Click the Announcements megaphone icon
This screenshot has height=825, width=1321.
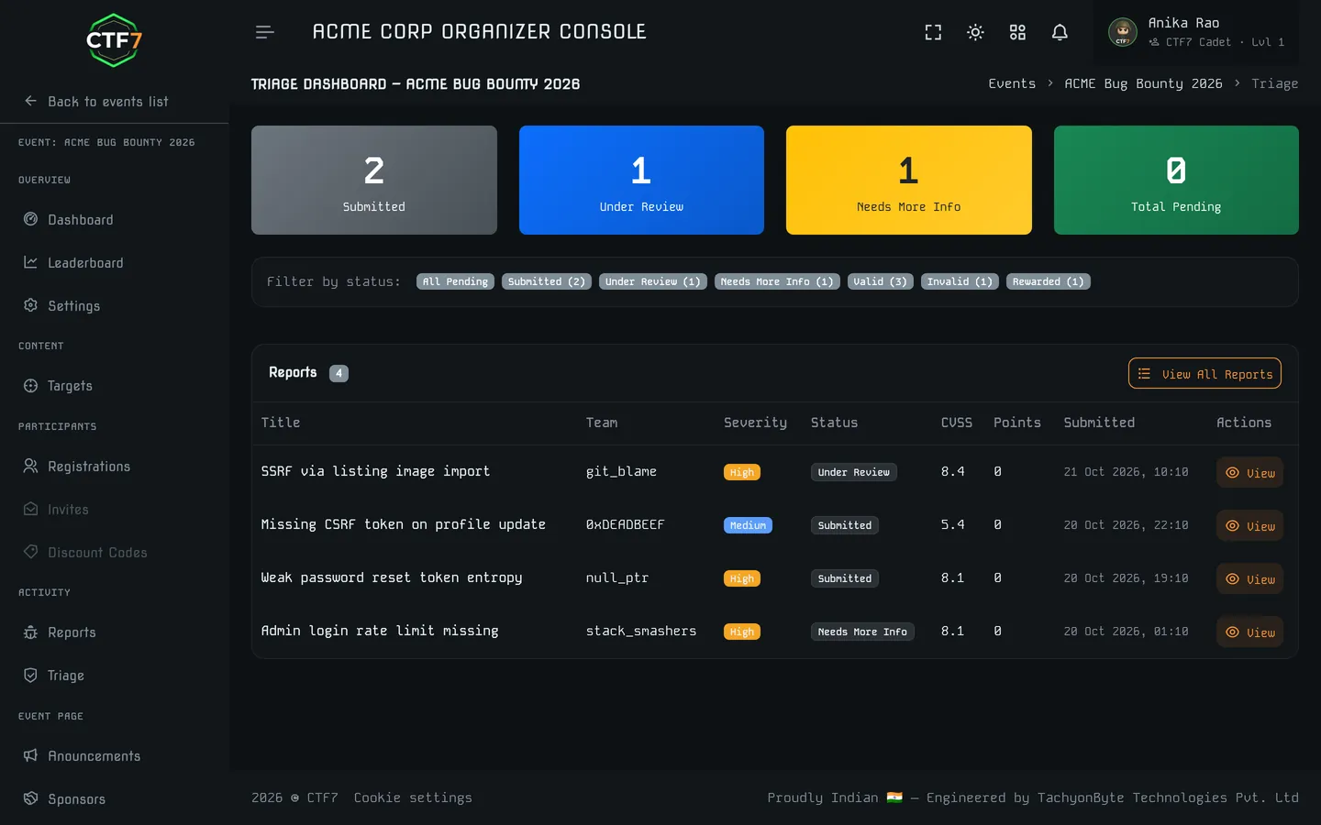[x=30, y=755]
